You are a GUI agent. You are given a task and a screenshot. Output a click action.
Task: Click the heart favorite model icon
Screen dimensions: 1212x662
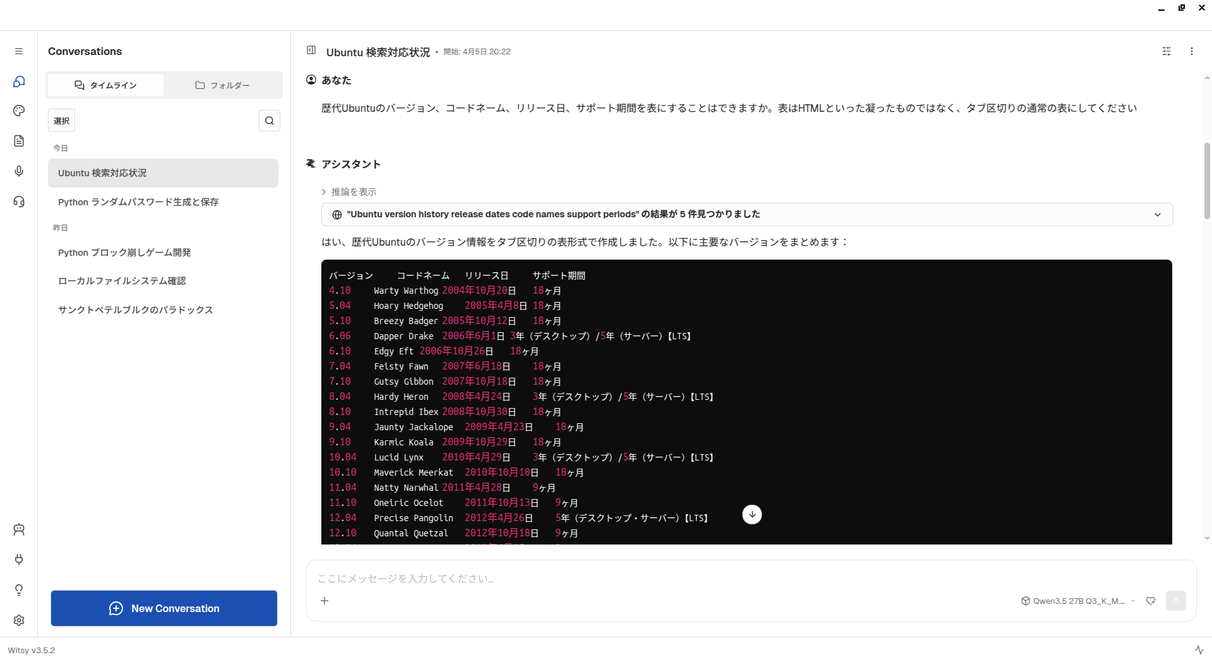1151,601
